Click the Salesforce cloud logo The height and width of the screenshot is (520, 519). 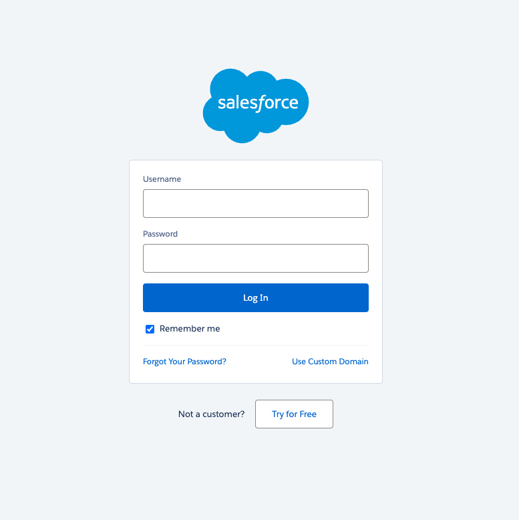click(256, 106)
